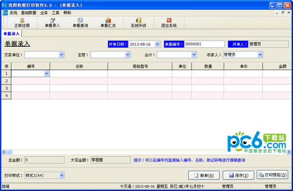
Task: Open the 单据汇总 summary chart icon
Action: pos(108,23)
